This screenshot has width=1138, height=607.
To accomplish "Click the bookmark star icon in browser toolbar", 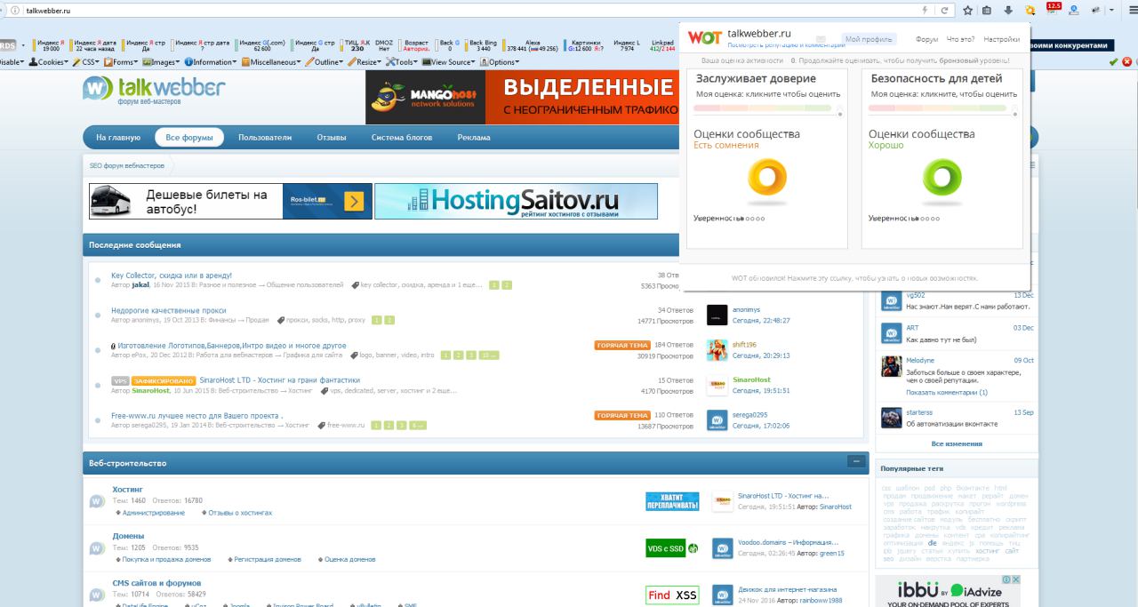I will pyautogui.click(x=967, y=10).
